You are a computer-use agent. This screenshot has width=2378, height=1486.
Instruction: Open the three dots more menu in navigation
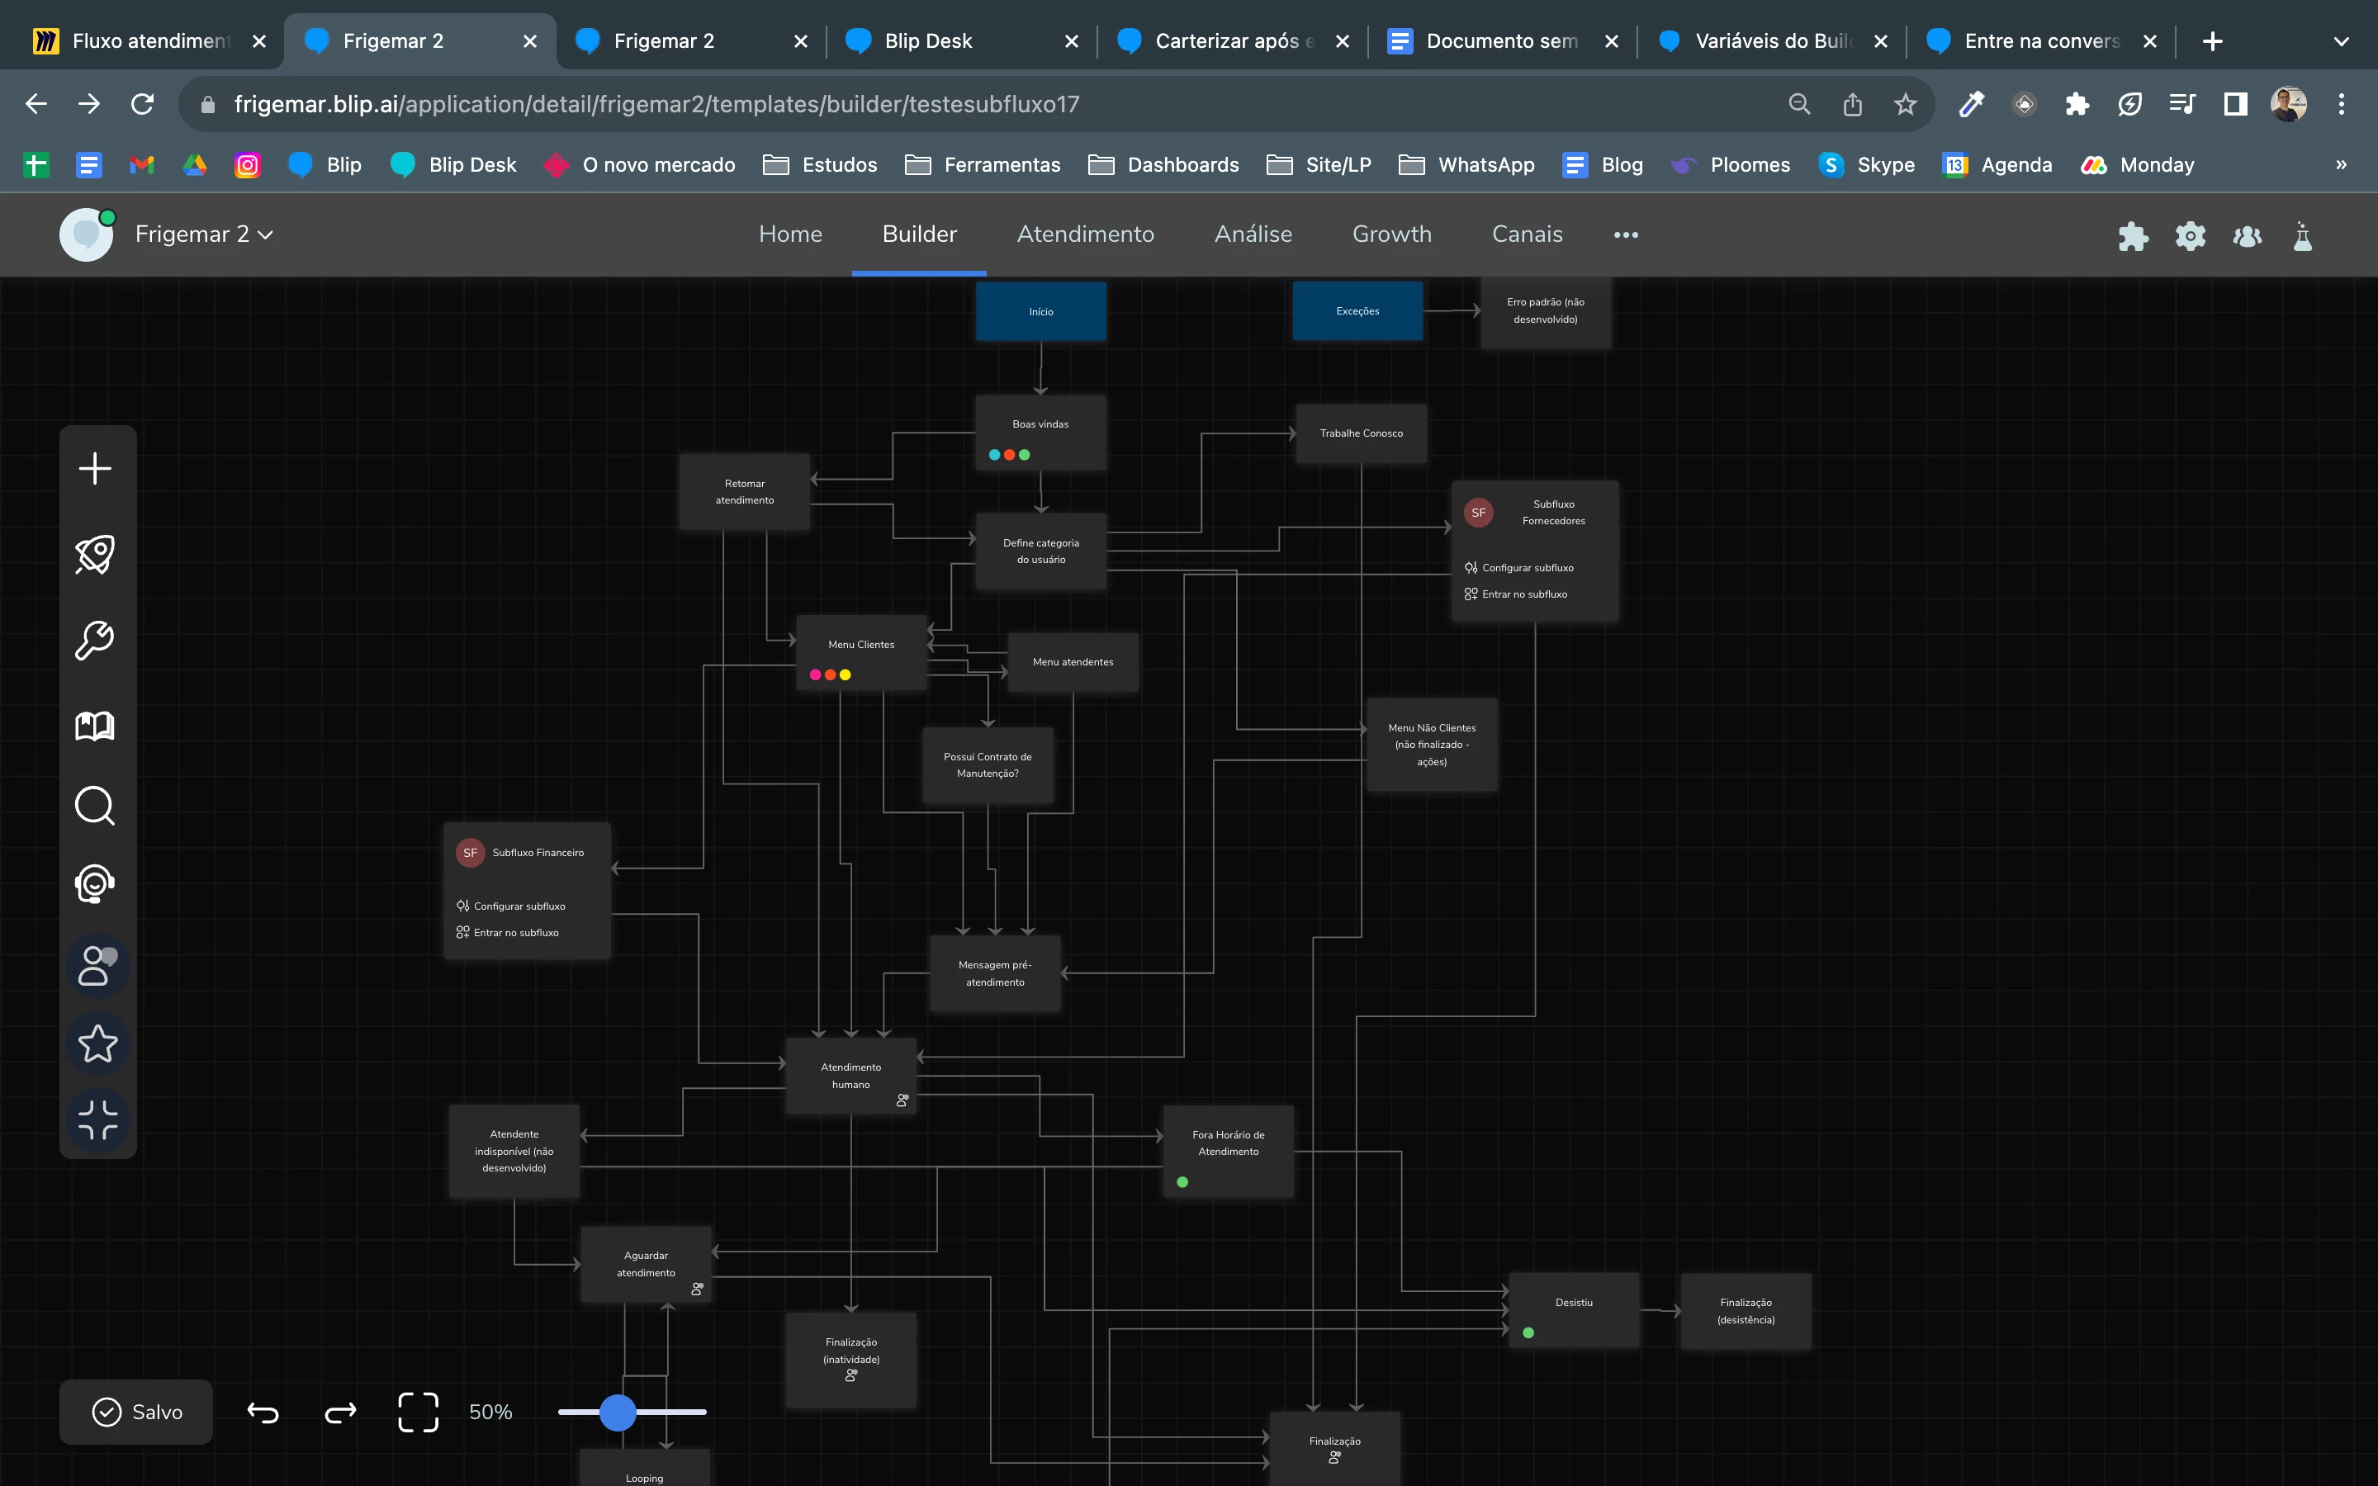(1625, 235)
